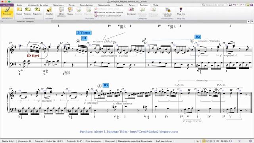
Task: Open the Archivo tab
Action: [7, 5]
